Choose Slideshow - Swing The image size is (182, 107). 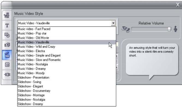[67, 82]
